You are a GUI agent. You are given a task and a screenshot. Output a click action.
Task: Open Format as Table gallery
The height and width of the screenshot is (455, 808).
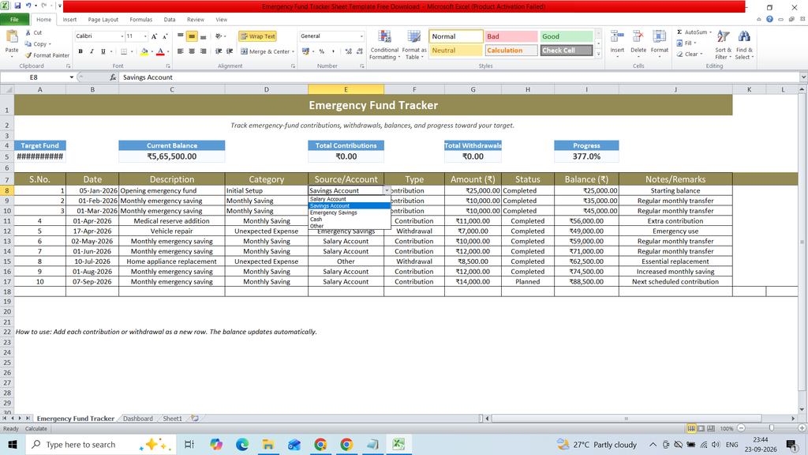point(413,45)
